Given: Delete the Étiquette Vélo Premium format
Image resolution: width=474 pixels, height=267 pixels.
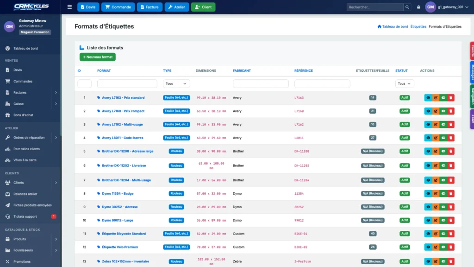Looking at the screenshot, I should click(451, 247).
